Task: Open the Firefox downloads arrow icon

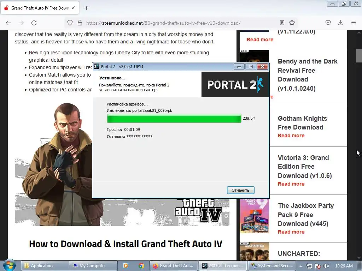Action: coord(340,23)
